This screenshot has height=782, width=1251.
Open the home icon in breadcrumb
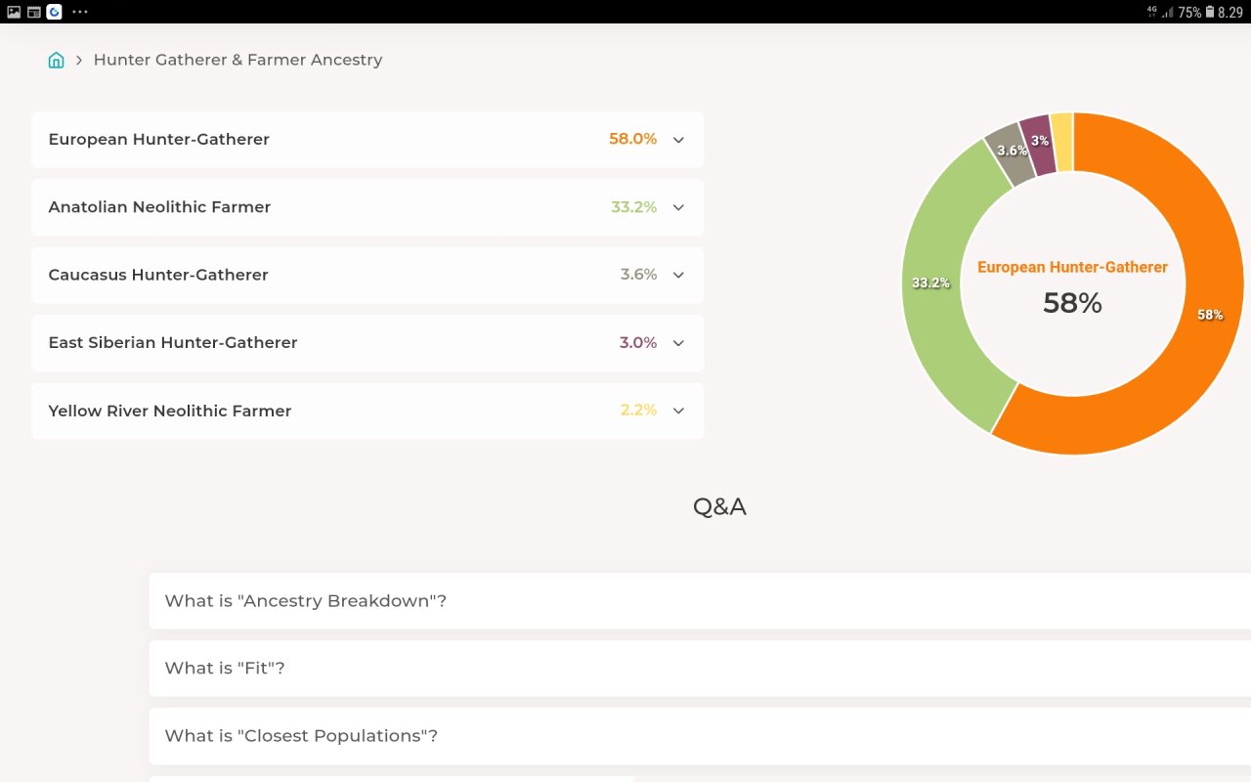(56, 60)
